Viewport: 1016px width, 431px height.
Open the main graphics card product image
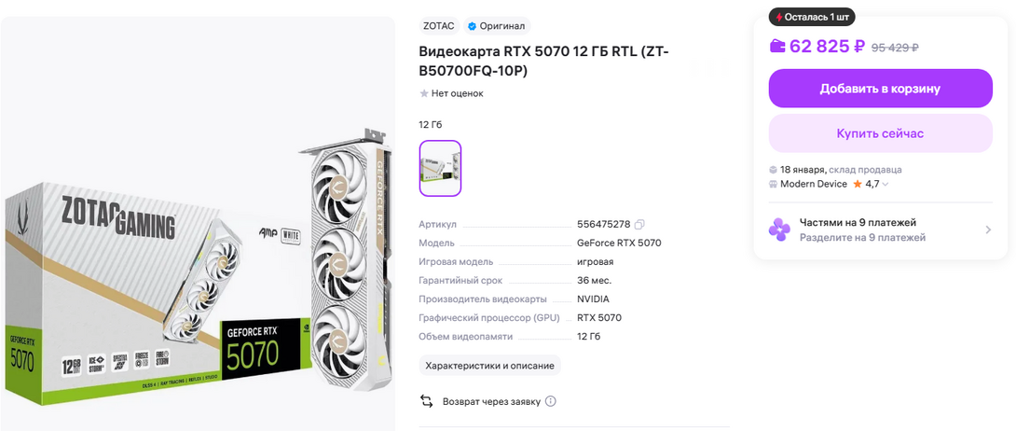point(198,224)
